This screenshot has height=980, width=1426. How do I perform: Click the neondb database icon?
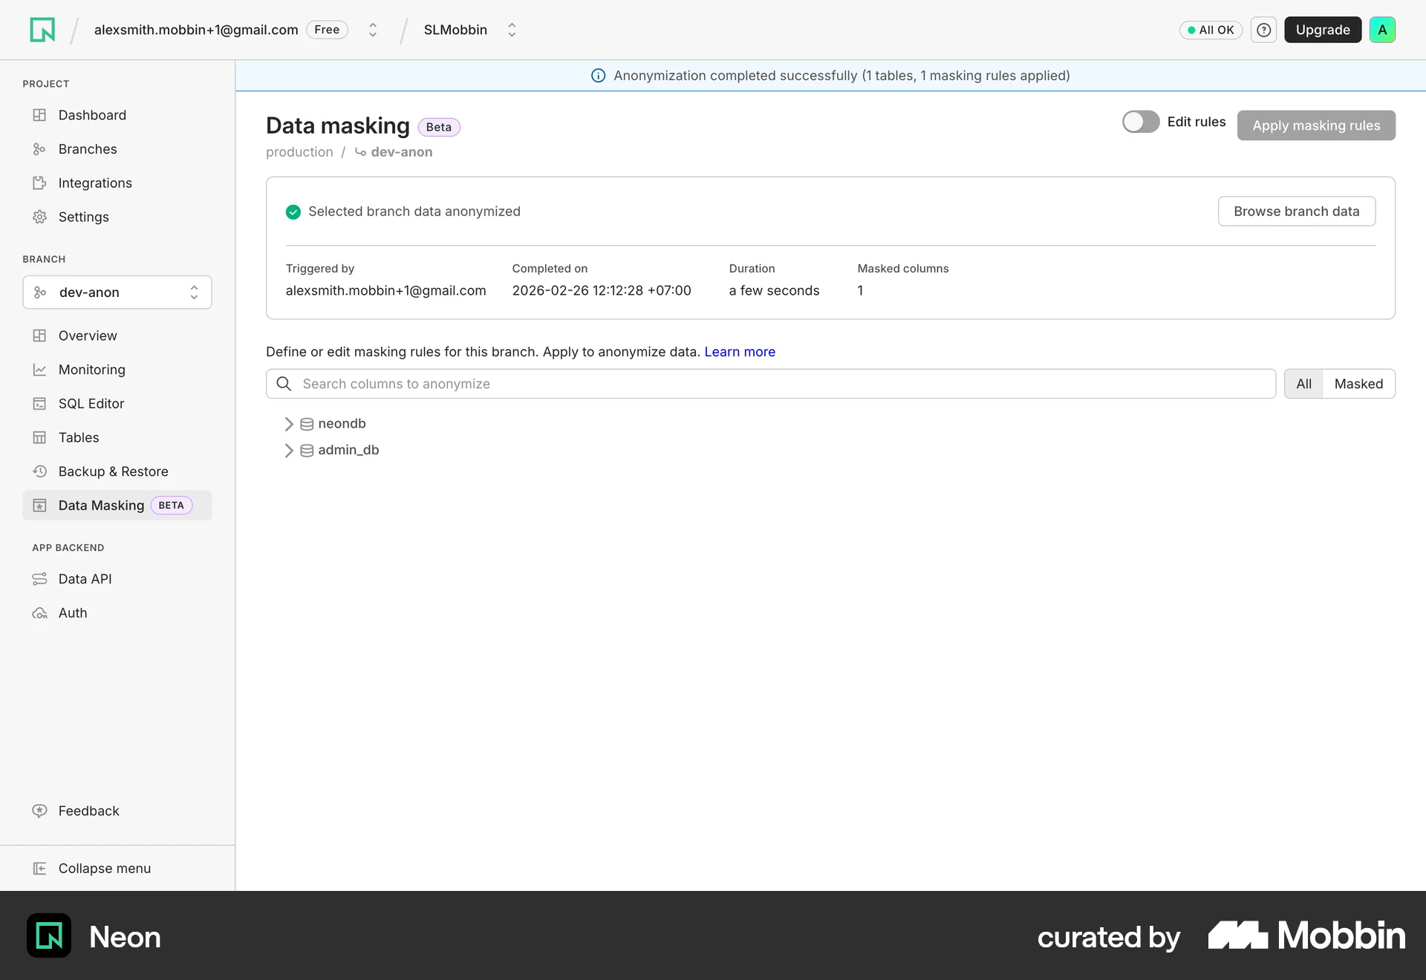pyautogui.click(x=307, y=424)
